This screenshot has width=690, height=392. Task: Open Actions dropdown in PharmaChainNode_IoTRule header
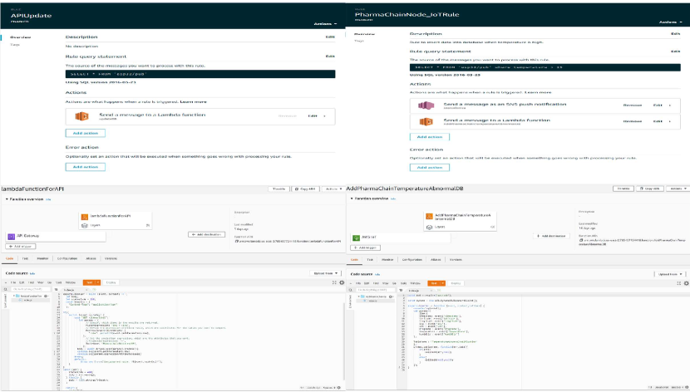(671, 22)
